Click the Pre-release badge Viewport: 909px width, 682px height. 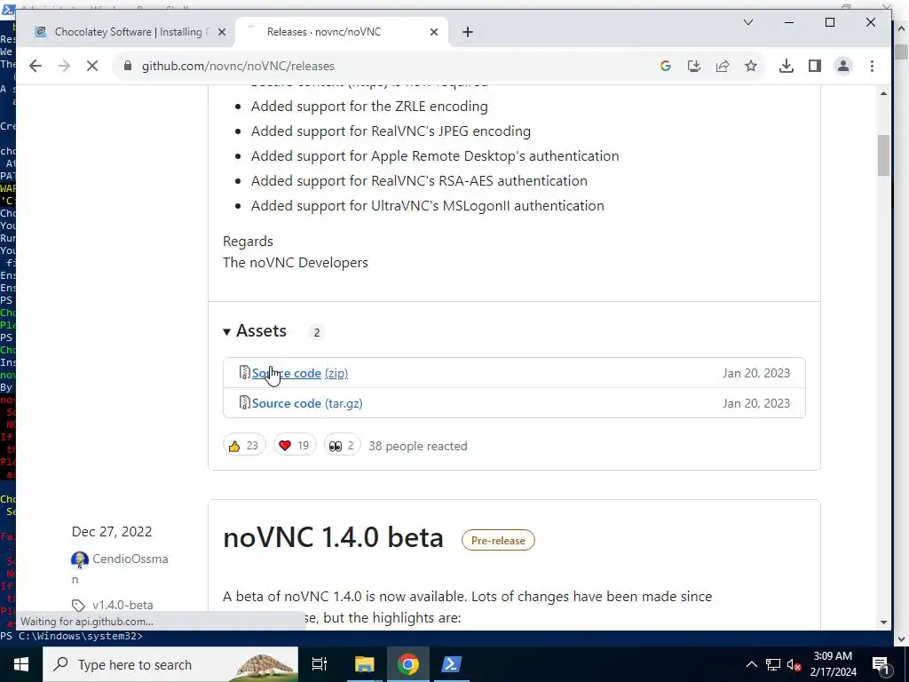coord(498,541)
